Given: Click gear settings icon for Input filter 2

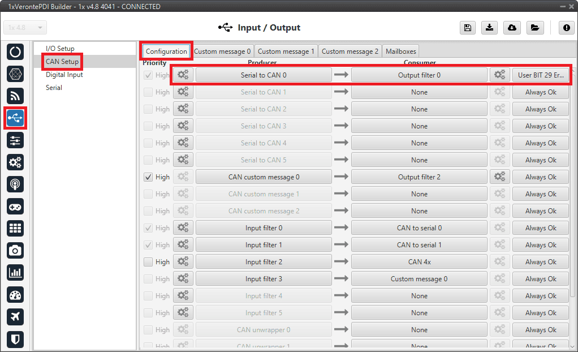Looking at the screenshot, I should (x=183, y=262).
